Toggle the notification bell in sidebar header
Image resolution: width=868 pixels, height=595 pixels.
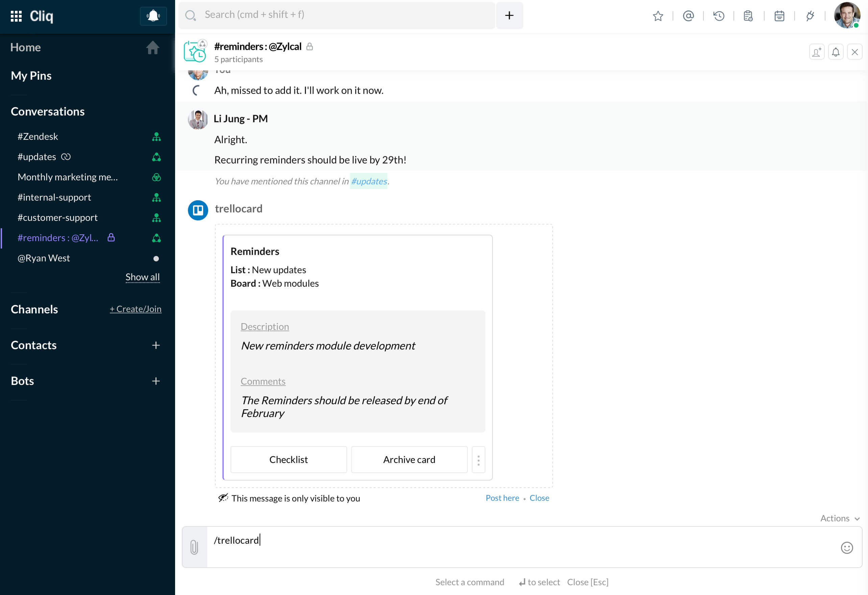tap(153, 16)
